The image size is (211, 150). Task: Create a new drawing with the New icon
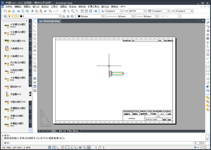click(x=5, y=11)
